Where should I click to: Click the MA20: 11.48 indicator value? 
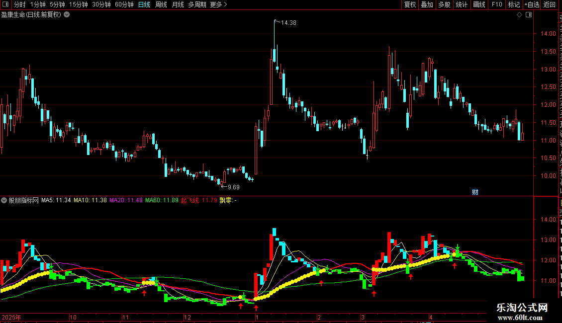(126, 200)
